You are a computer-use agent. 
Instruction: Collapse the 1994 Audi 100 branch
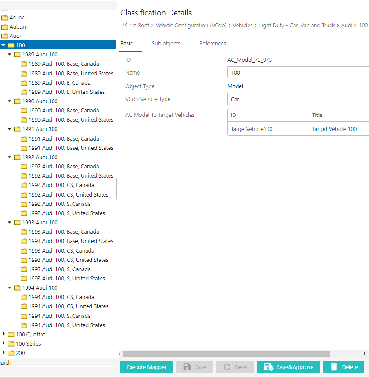[10, 288]
